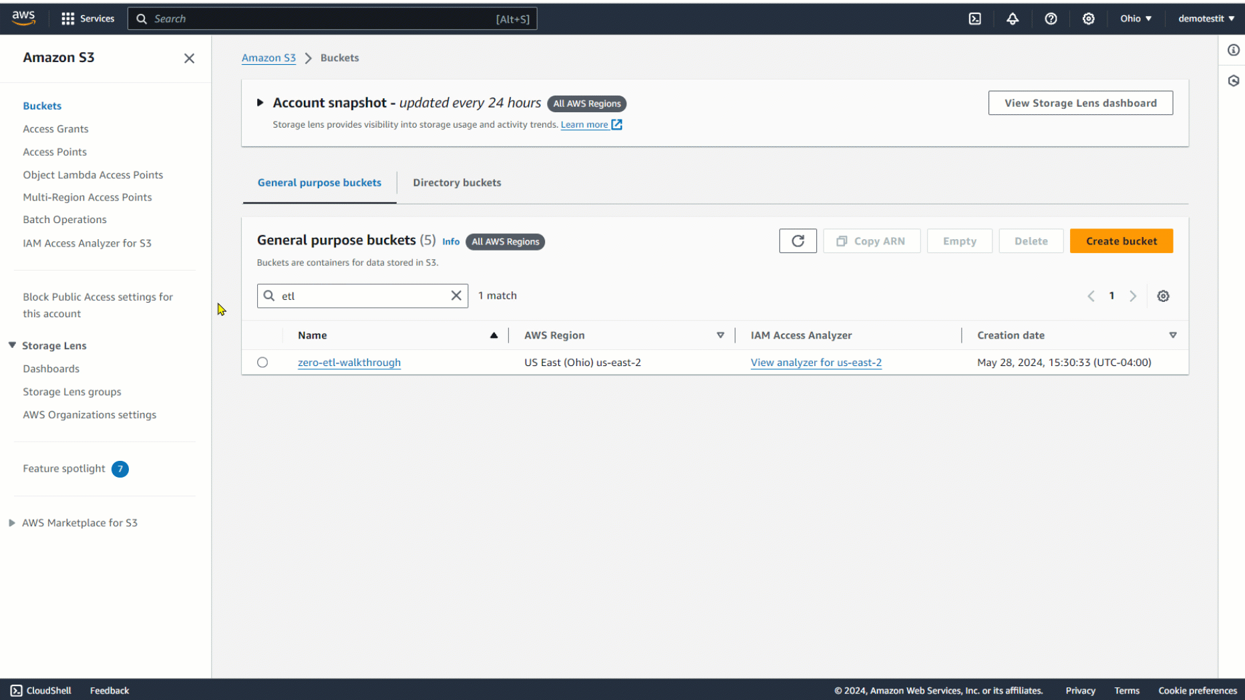This screenshot has width=1245, height=700.
Task: Click the Name column header
Action: coord(313,335)
